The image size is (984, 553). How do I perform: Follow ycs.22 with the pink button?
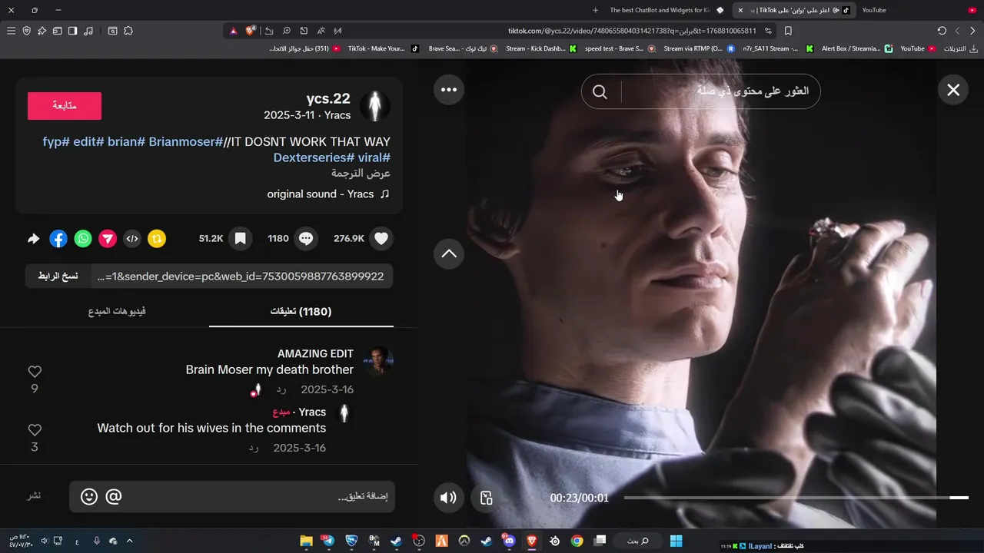coord(65,106)
